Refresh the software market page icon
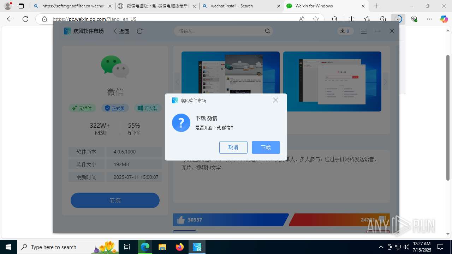452x254 pixels. [x=140, y=31]
